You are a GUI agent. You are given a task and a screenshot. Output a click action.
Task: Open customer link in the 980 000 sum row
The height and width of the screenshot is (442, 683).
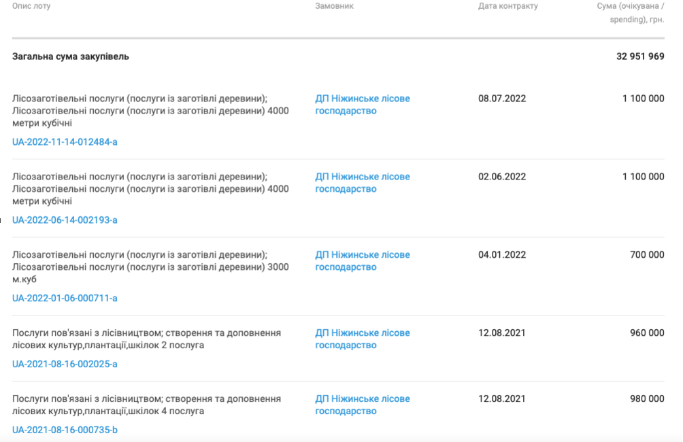362,405
